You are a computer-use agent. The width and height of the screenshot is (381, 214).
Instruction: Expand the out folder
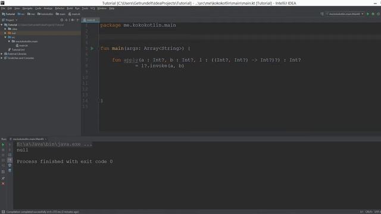5,33
